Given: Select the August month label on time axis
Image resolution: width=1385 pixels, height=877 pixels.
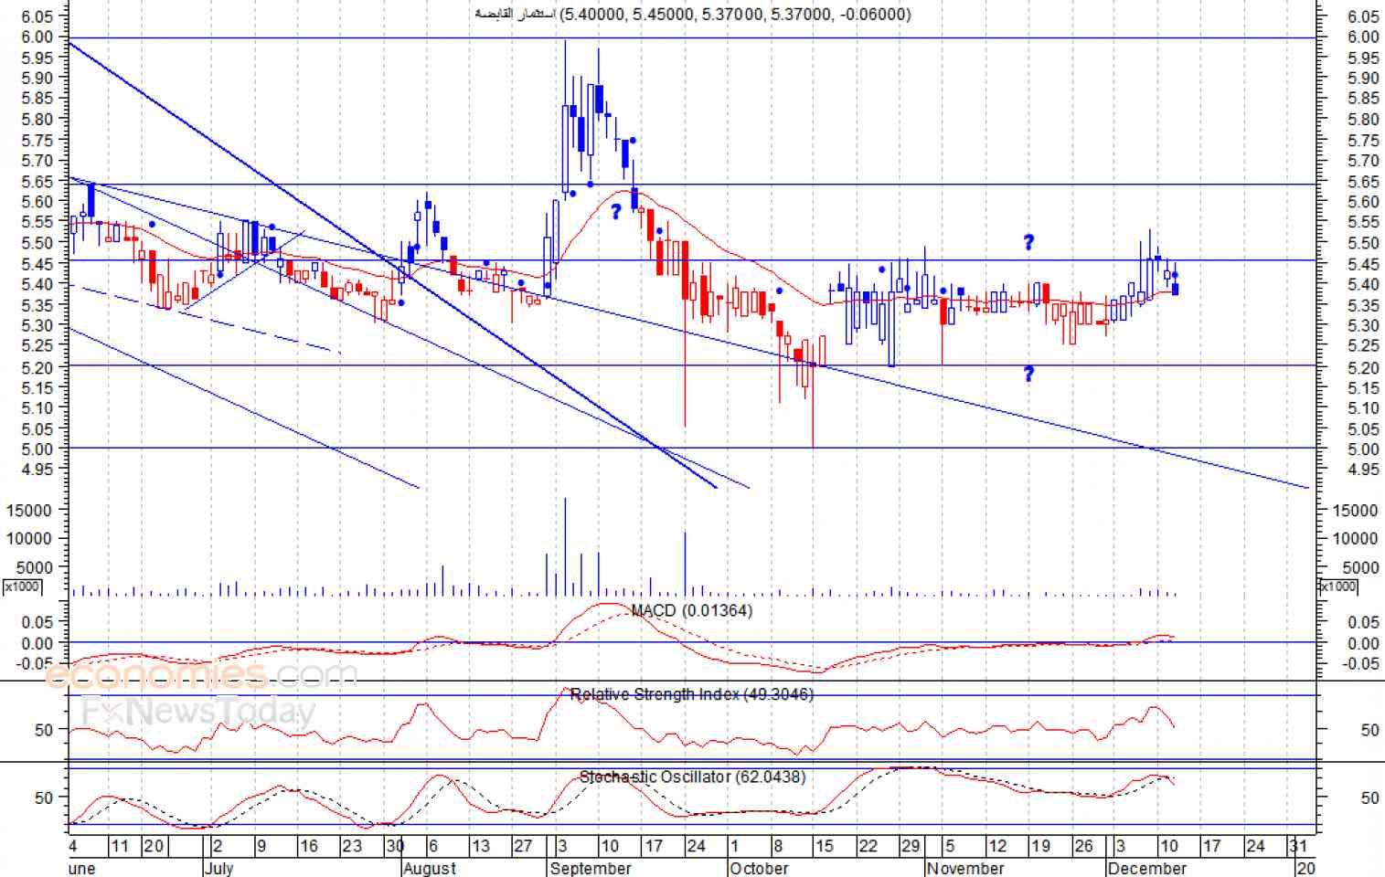Looking at the screenshot, I should click(x=431, y=868).
